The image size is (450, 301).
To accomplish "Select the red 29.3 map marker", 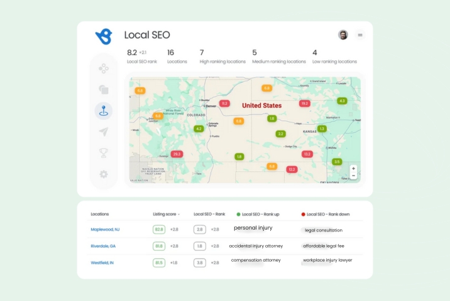I will pyautogui.click(x=177, y=154).
